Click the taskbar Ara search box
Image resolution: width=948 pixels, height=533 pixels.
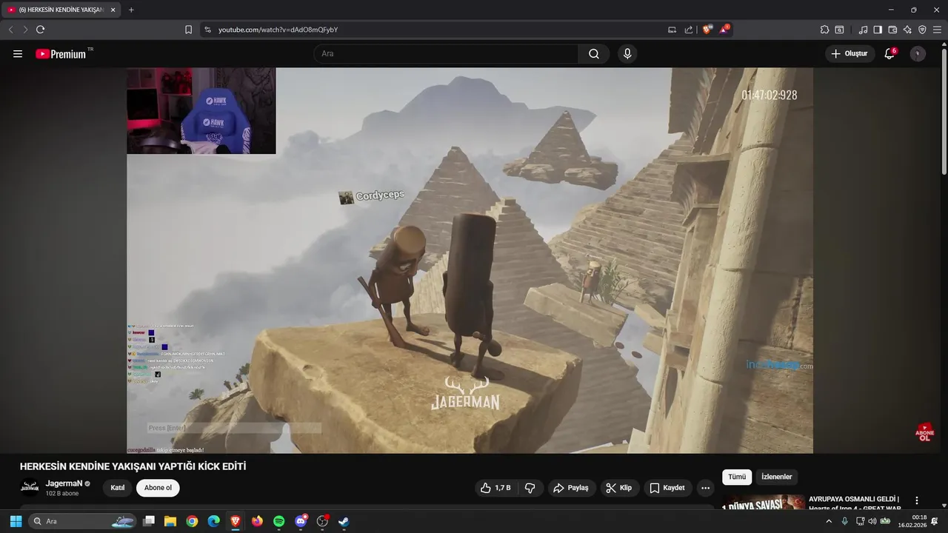click(81, 521)
